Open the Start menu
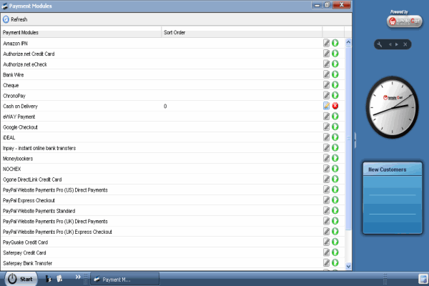Viewport: 429px width, 286px height. pyautogui.click(x=20, y=279)
